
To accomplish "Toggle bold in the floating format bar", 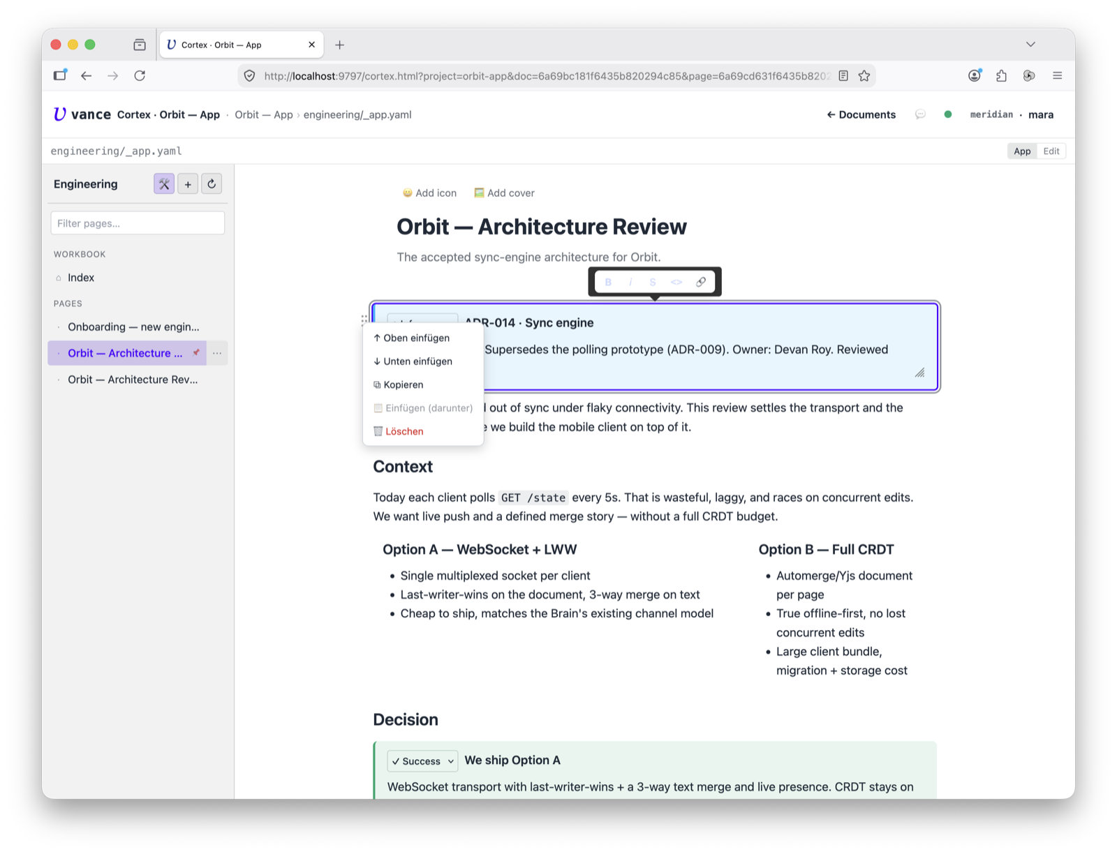I will point(608,282).
